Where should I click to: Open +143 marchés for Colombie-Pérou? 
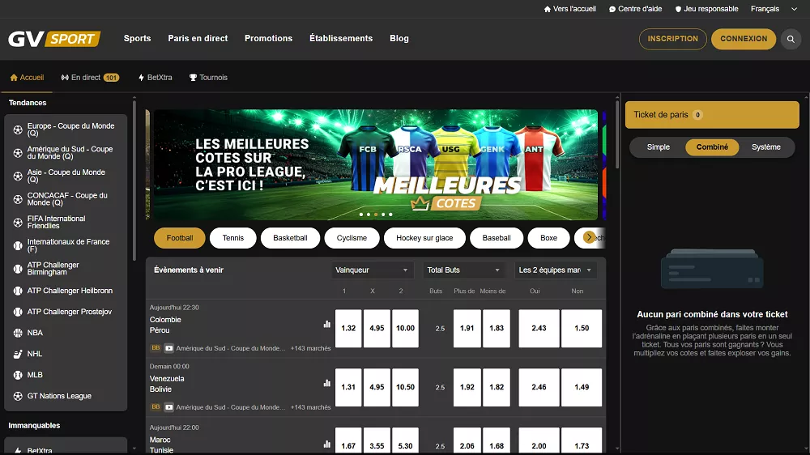click(310, 349)
